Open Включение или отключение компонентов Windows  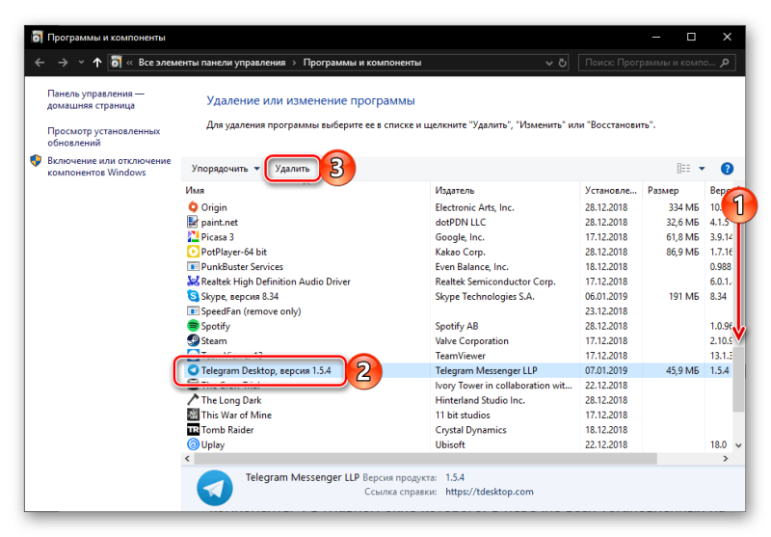[109, 166]
